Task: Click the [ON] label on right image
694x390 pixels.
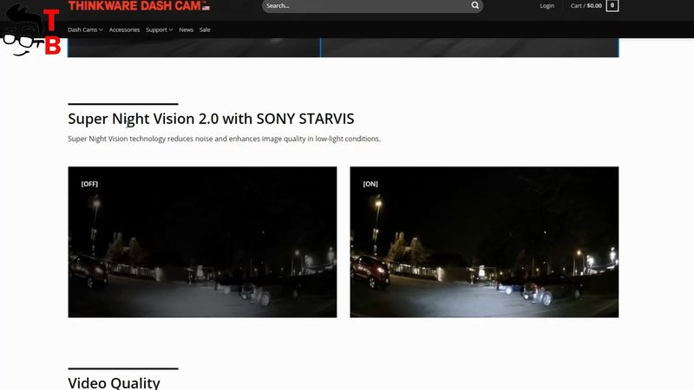Action: tap(370, 184)
